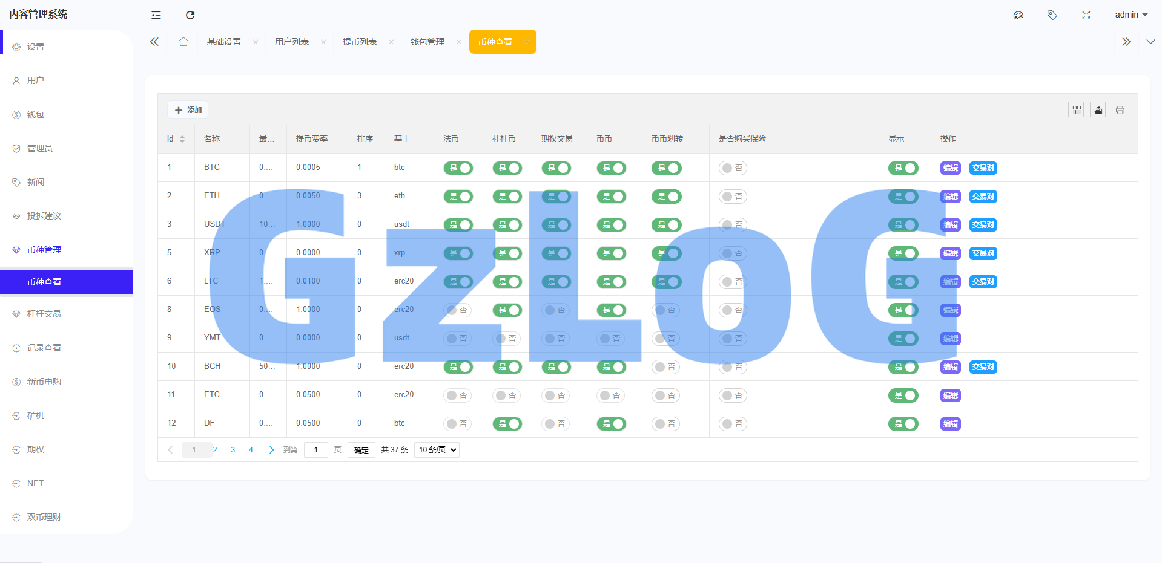
Task: Enter fullscreen mode via the expand icon
Action: [1086, 15]
